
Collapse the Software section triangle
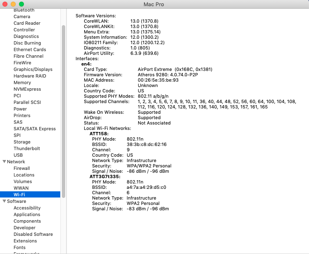pos(4,201)
